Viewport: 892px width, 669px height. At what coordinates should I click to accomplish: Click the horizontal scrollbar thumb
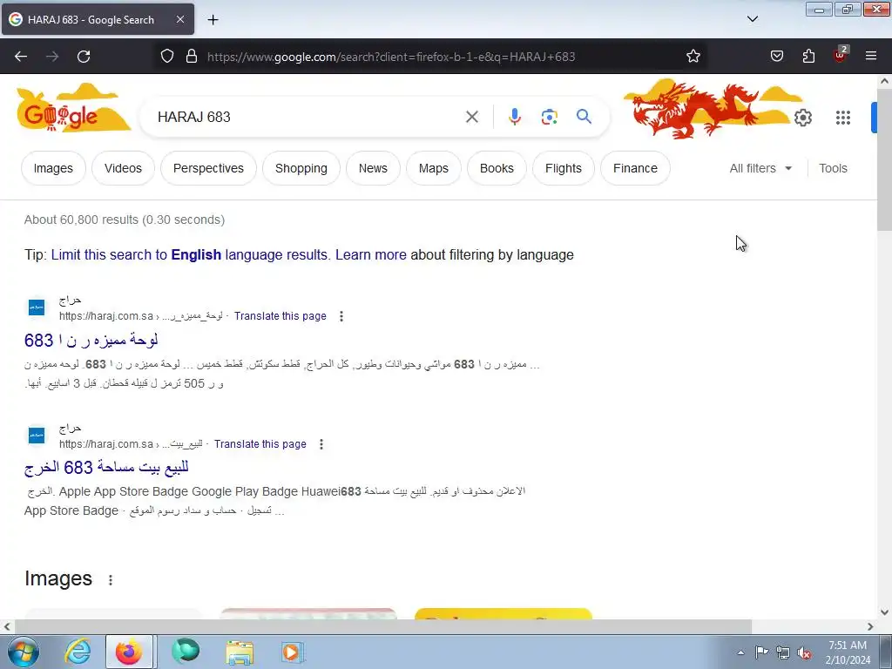click(383, 626)
